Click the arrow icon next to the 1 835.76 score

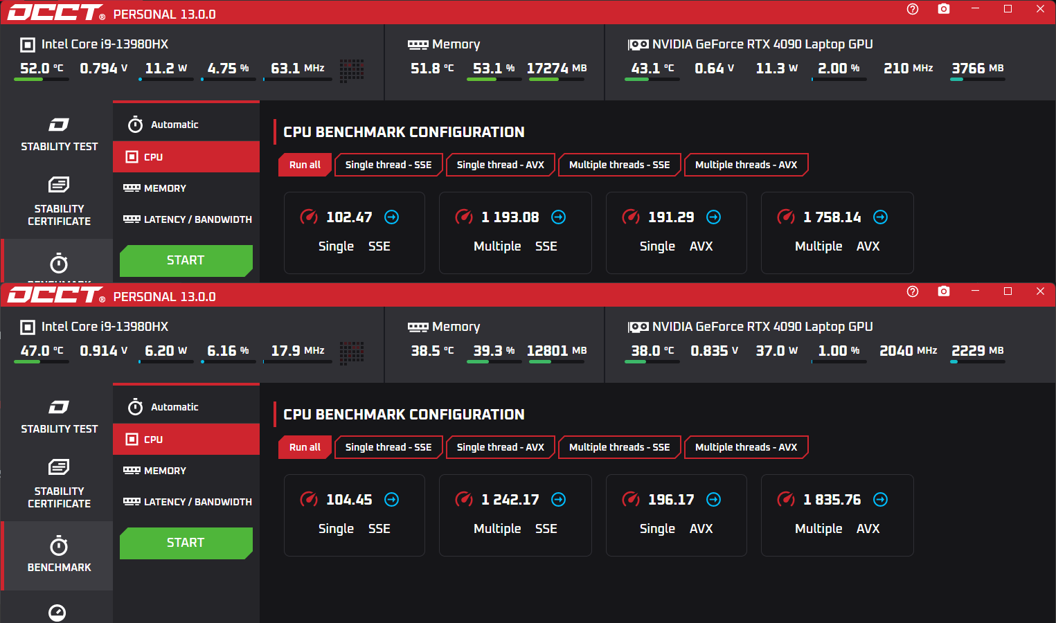(881, 500)
